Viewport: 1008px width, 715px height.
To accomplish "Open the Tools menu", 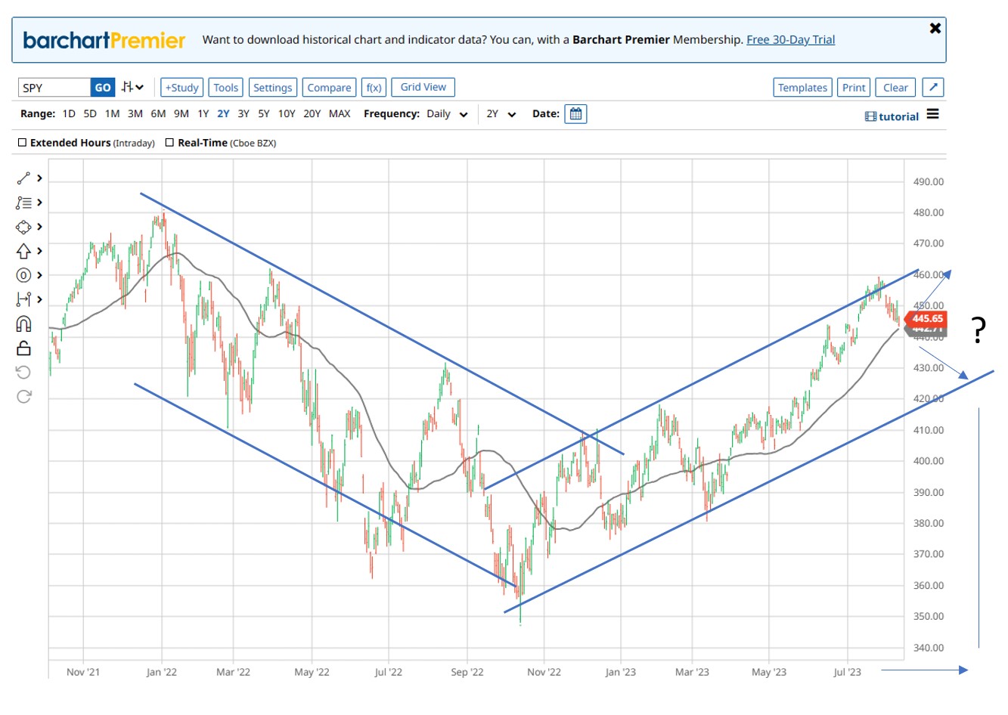I will coord(225,88).
